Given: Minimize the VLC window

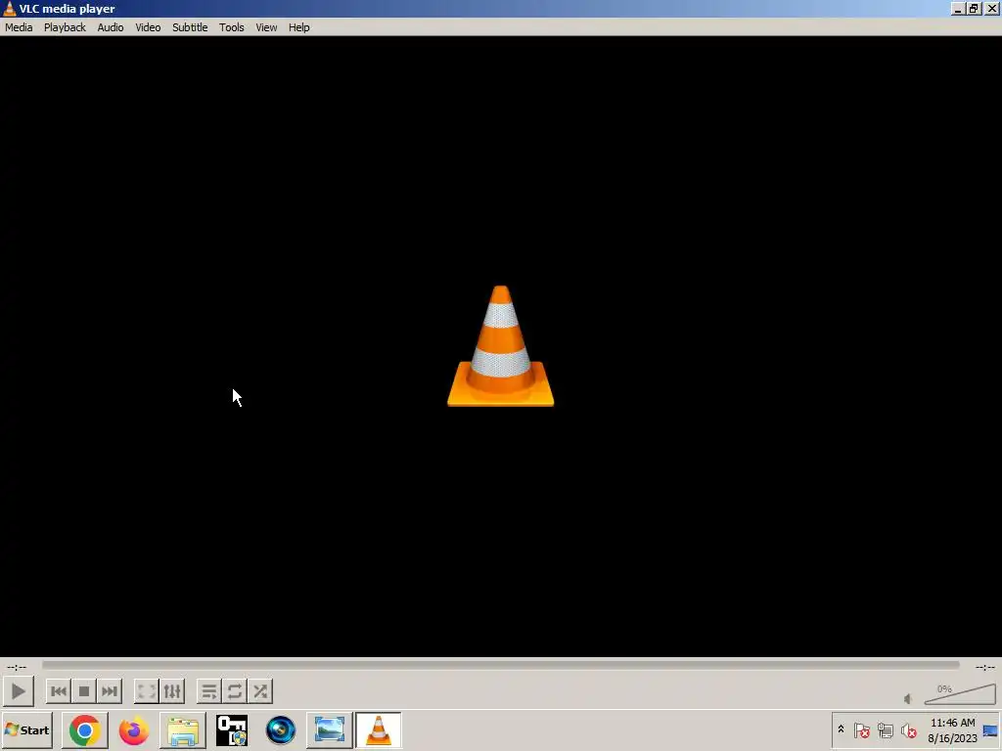Looking at the screenshot, I should [x=957, y=9].
